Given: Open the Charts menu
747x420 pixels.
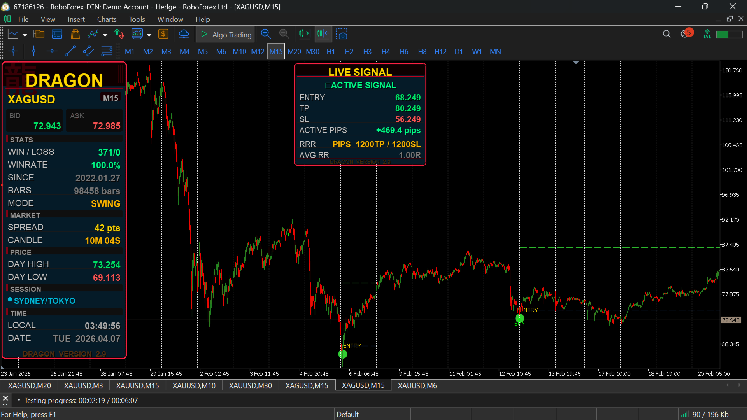Looking at the screenshot, I should click(x=107, y=19).
